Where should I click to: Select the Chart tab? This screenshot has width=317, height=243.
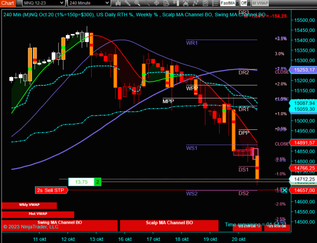tap(8, 3)
